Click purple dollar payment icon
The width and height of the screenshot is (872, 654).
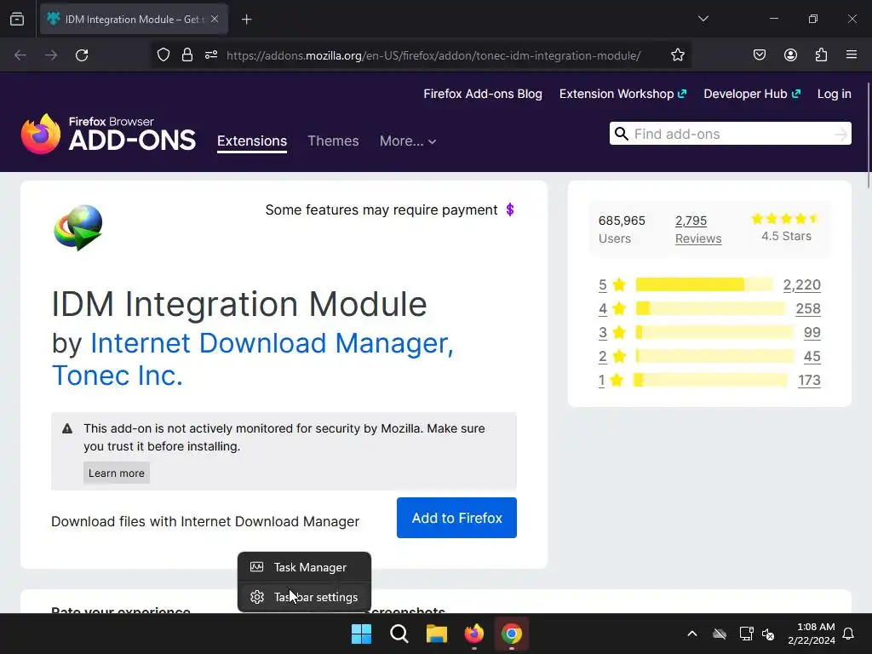tap(510, 209)
